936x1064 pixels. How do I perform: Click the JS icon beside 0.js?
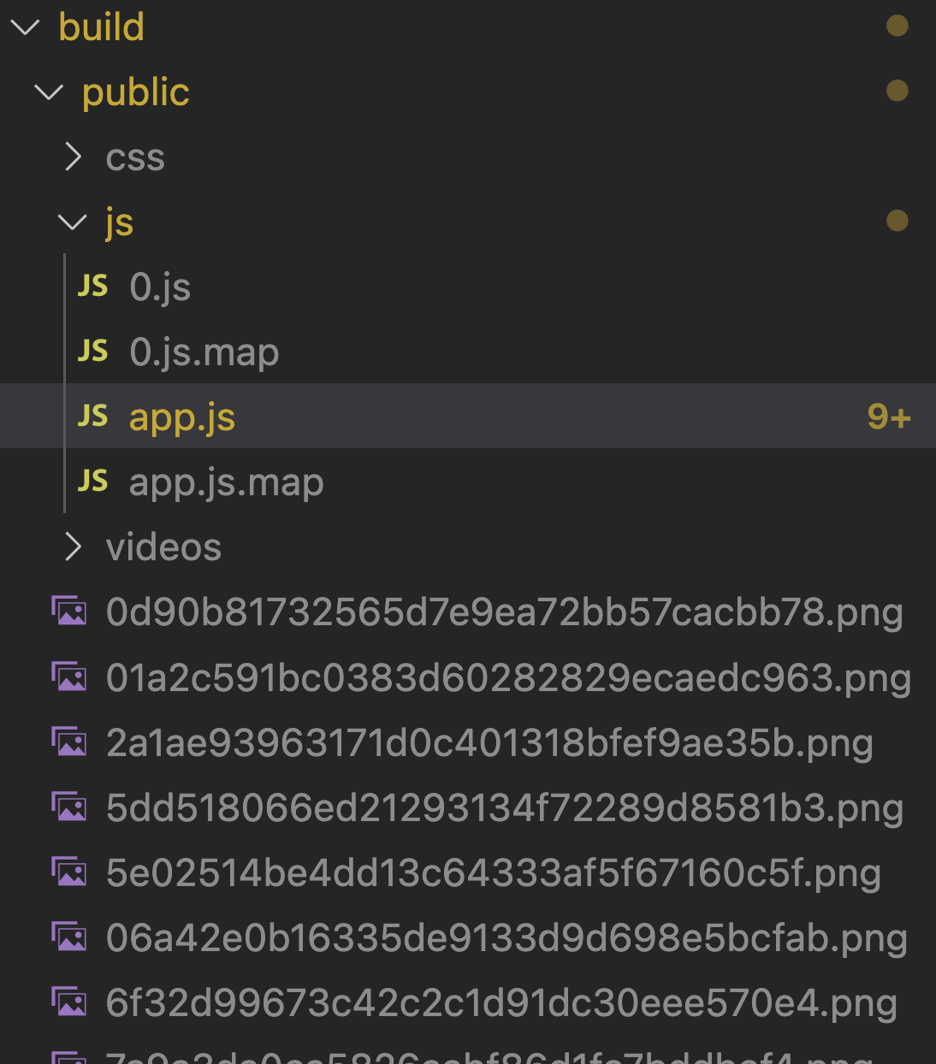[92, 286]
